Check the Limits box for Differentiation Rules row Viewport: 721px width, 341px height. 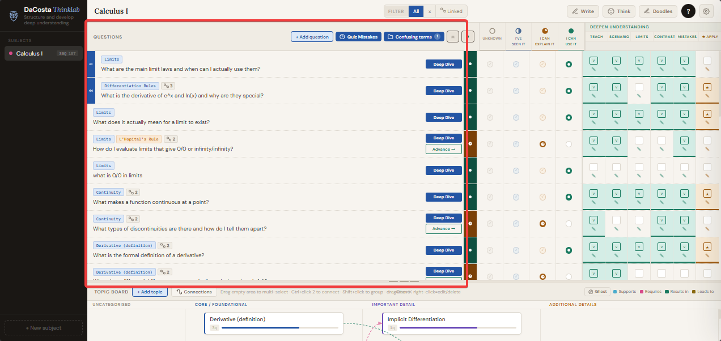(x=639, y=87)
